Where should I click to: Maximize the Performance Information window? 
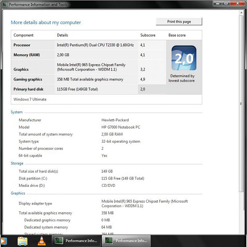pos(226,3)
